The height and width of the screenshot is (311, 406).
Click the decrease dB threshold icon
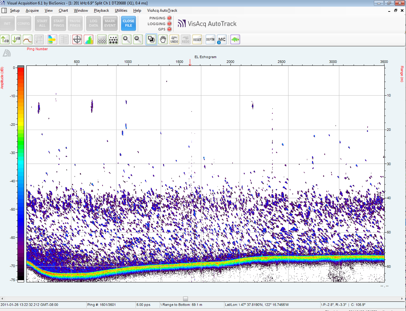16,40
